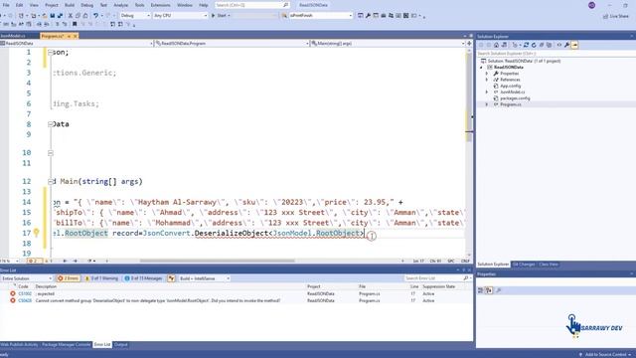Toggle the Error List filter funnel button
Image resolution: width=636 pixels, height=358 pixels.
(171, 278)
